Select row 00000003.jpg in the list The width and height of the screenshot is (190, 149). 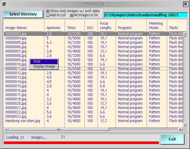tap(16, 34)
